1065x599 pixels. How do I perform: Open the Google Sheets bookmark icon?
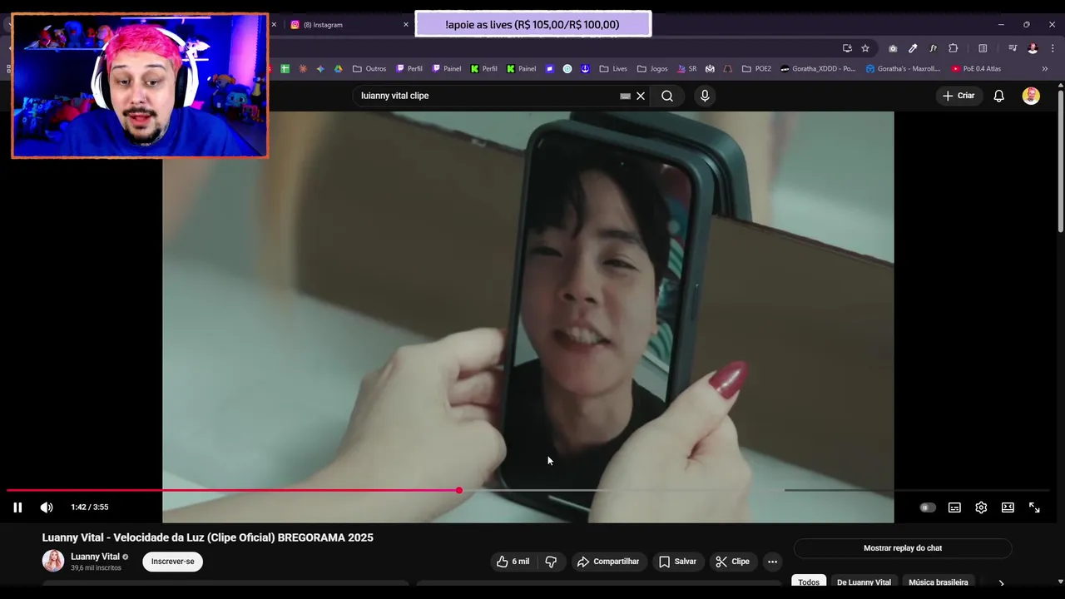click(285, 69)
